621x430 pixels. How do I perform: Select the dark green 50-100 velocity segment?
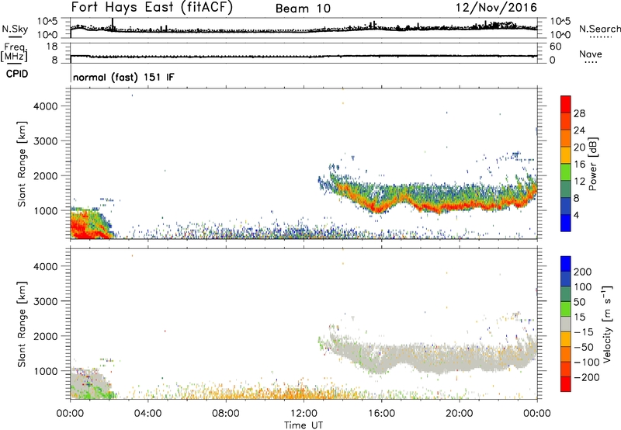(566, 294)
